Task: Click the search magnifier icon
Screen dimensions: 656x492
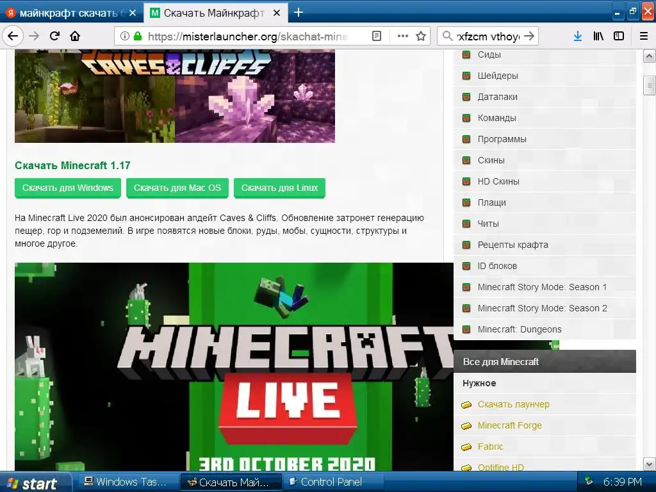Action: point(447,37)
